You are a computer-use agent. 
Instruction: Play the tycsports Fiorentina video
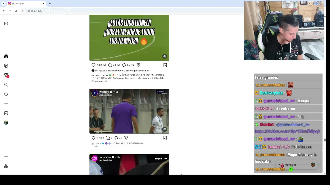(129, 111)
